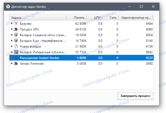Viewport: 166px width, 113px height.
Task: Sort by the Задача column header
Action: [x=38, y=17]
